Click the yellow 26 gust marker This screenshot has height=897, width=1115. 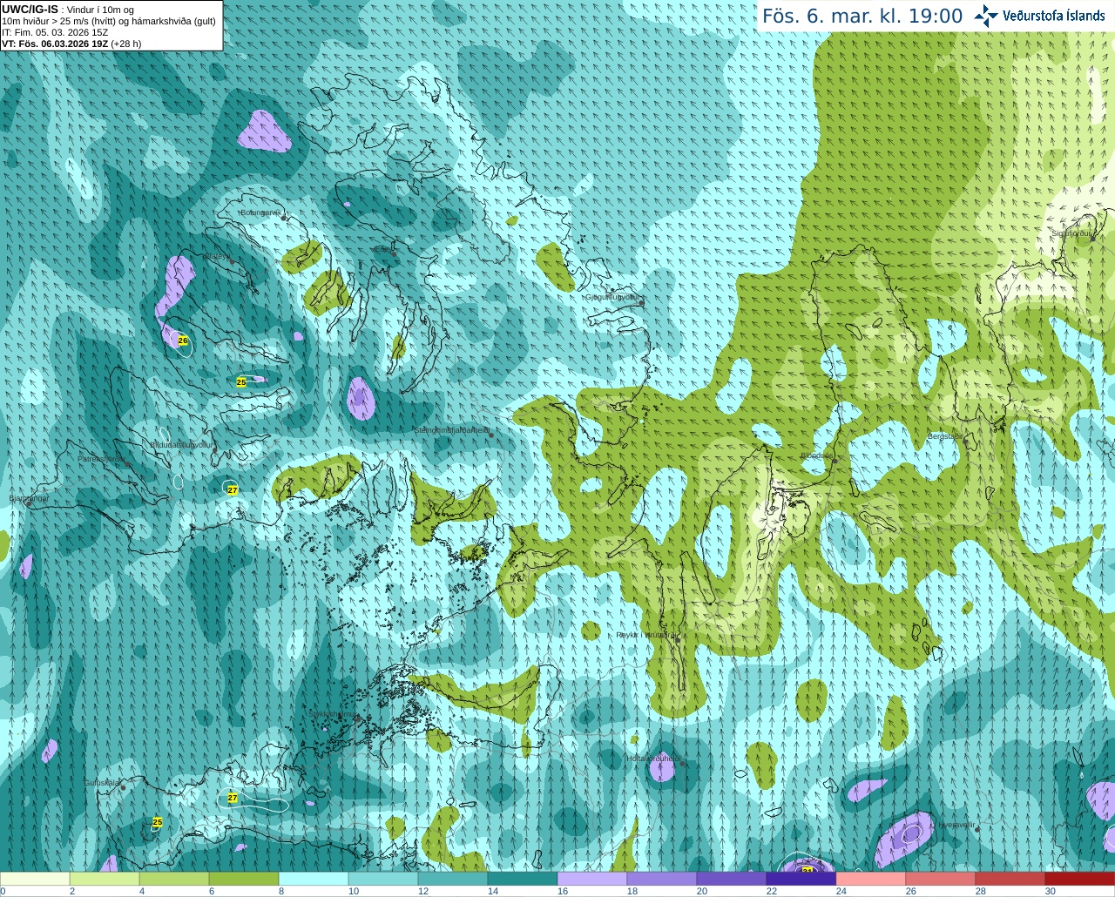pyautogui.click(x=183, y=341)
